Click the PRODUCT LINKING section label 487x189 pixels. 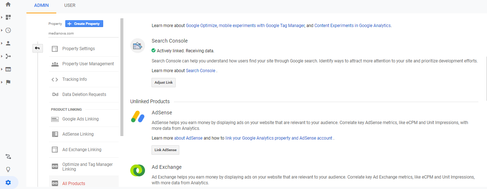pos(66,109)
